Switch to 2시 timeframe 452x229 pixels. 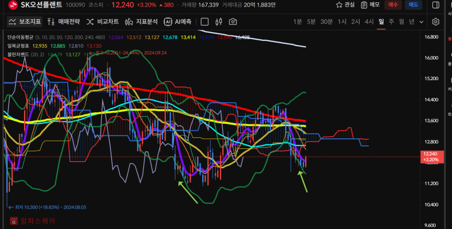[356, 22]
